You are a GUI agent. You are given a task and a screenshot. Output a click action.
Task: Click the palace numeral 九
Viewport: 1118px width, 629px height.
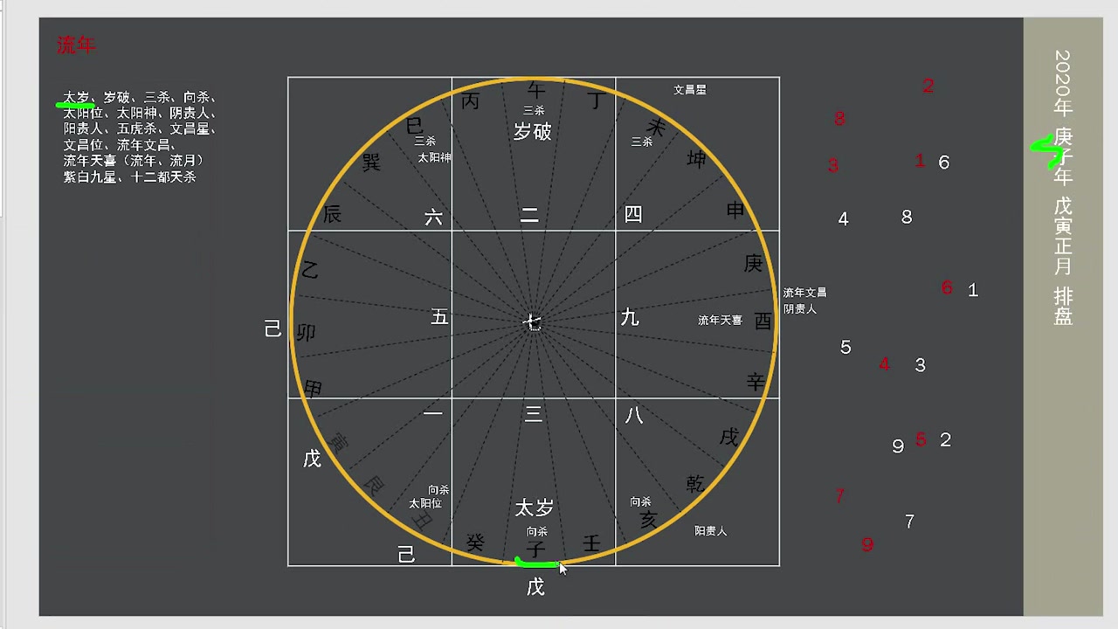coord(629,317)
